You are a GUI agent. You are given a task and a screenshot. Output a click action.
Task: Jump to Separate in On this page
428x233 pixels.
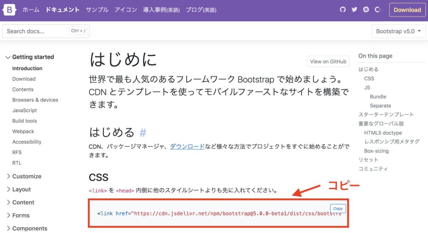click(x=380, y=106)
